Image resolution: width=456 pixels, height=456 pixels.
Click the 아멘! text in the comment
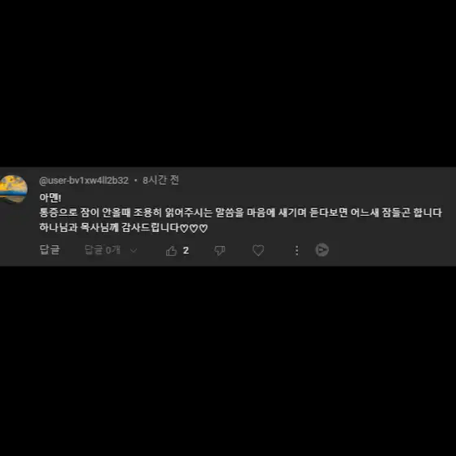[x=50, y=198]
